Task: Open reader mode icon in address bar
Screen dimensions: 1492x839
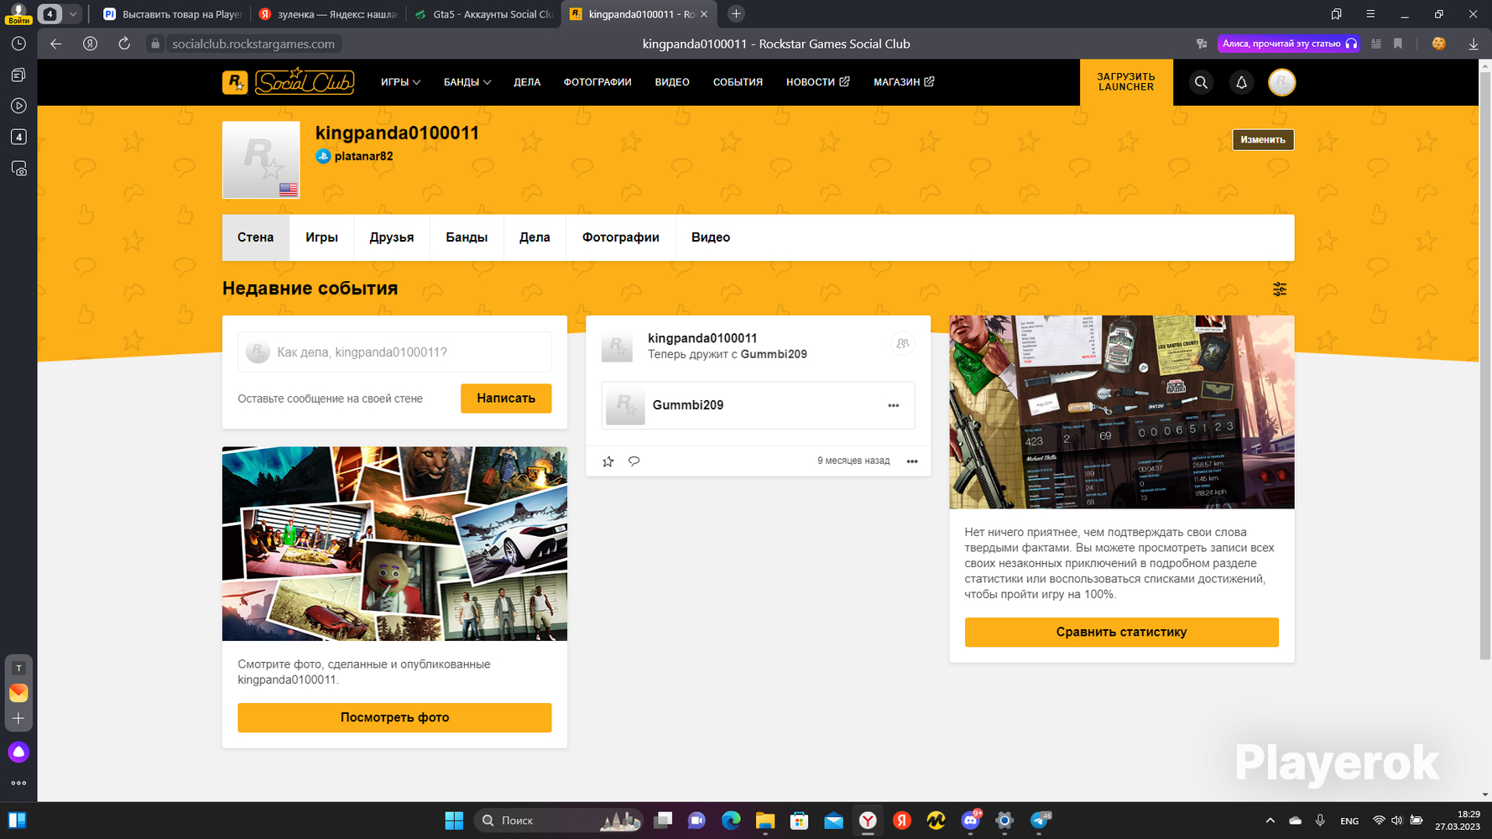Action: 1376,44
